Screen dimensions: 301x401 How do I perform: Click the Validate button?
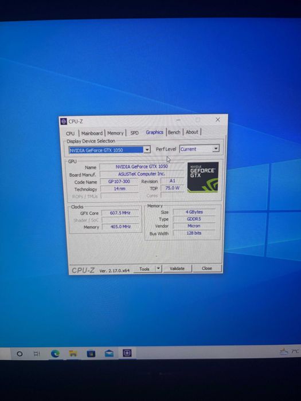177,269
